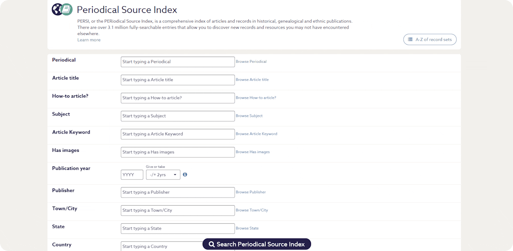Click the Browse Periodical link
Image resolution: width=513 pixels, height=251 pixels.
pyautogui.click(x=251, y=62)
